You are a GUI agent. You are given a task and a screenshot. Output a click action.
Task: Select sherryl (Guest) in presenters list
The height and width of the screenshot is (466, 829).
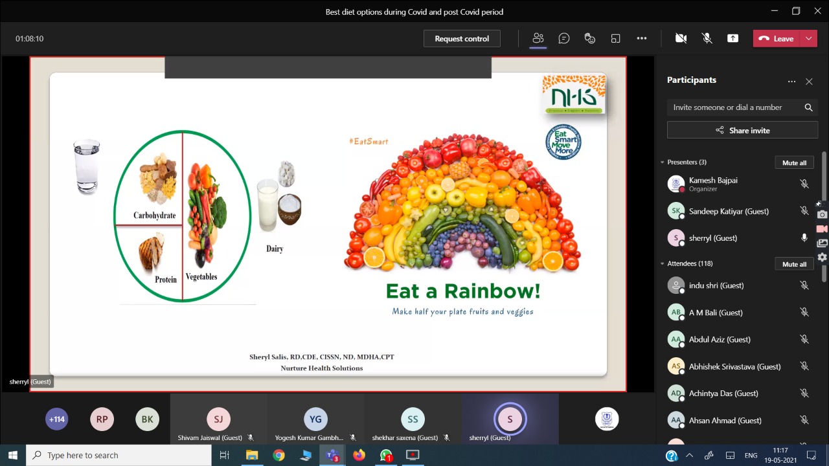[x=738, y=238]
